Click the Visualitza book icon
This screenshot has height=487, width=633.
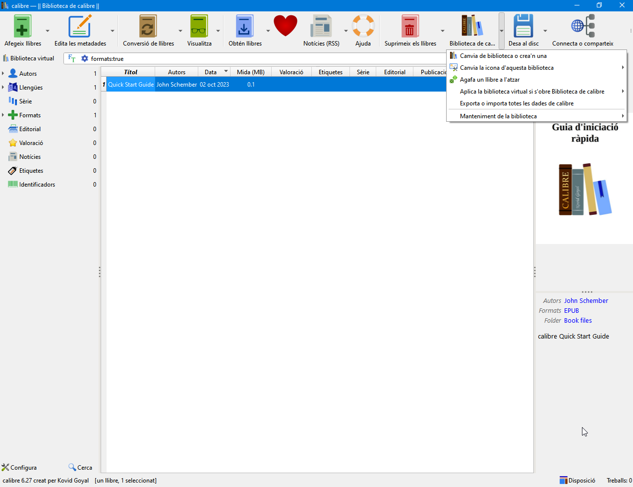pos(199,27)
